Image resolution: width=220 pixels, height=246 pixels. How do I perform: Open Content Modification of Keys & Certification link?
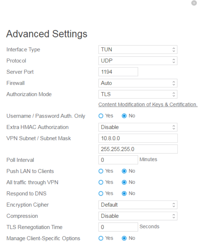point(148,105)
